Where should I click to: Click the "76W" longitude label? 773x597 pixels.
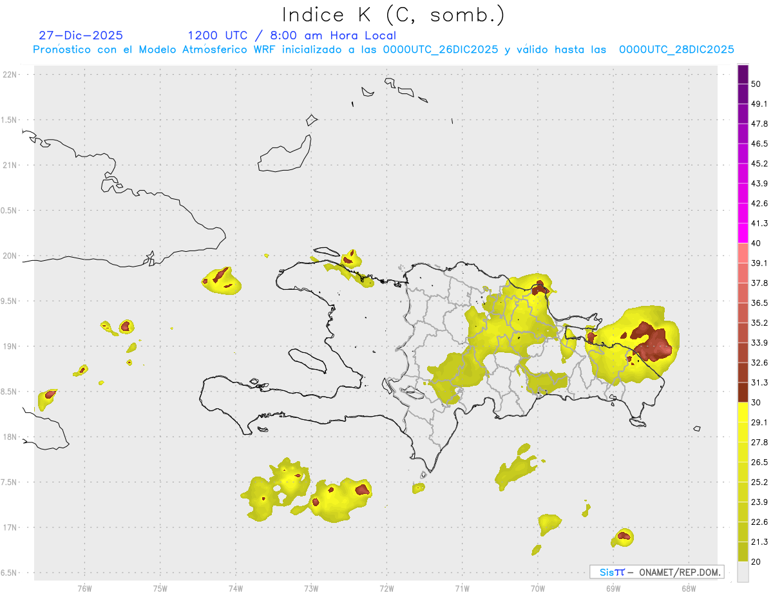tap(84, 588)
